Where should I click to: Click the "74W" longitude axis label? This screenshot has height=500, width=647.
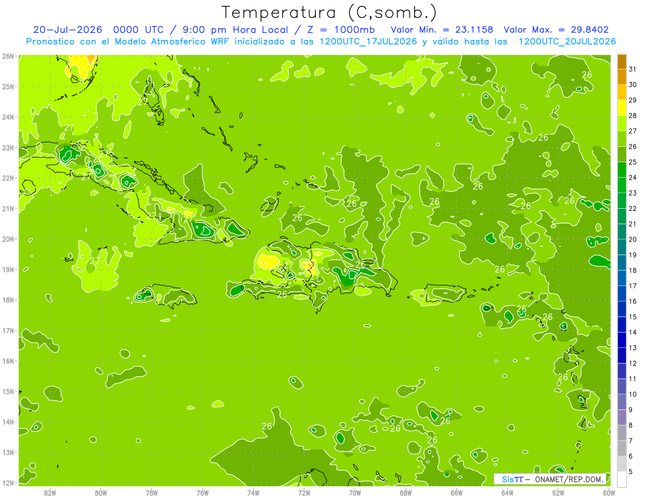pos(253,492)
